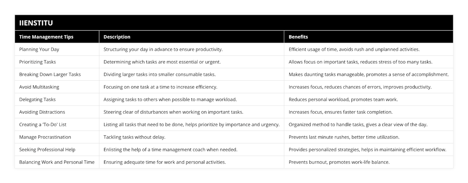
Task: Select the Avoiding Distractions cell
Action: click(42, 112)
